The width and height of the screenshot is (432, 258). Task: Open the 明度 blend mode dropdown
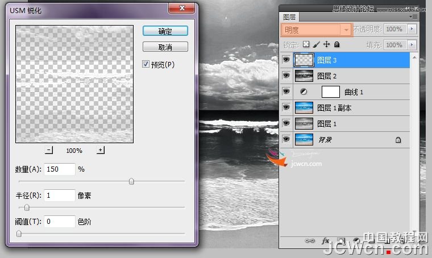click(315, 30)
